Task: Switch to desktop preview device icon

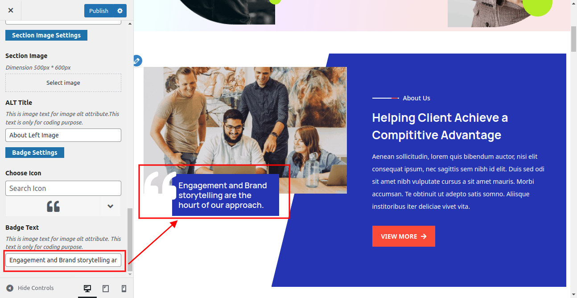Action: pyautogui.click(x=87, y=289)
